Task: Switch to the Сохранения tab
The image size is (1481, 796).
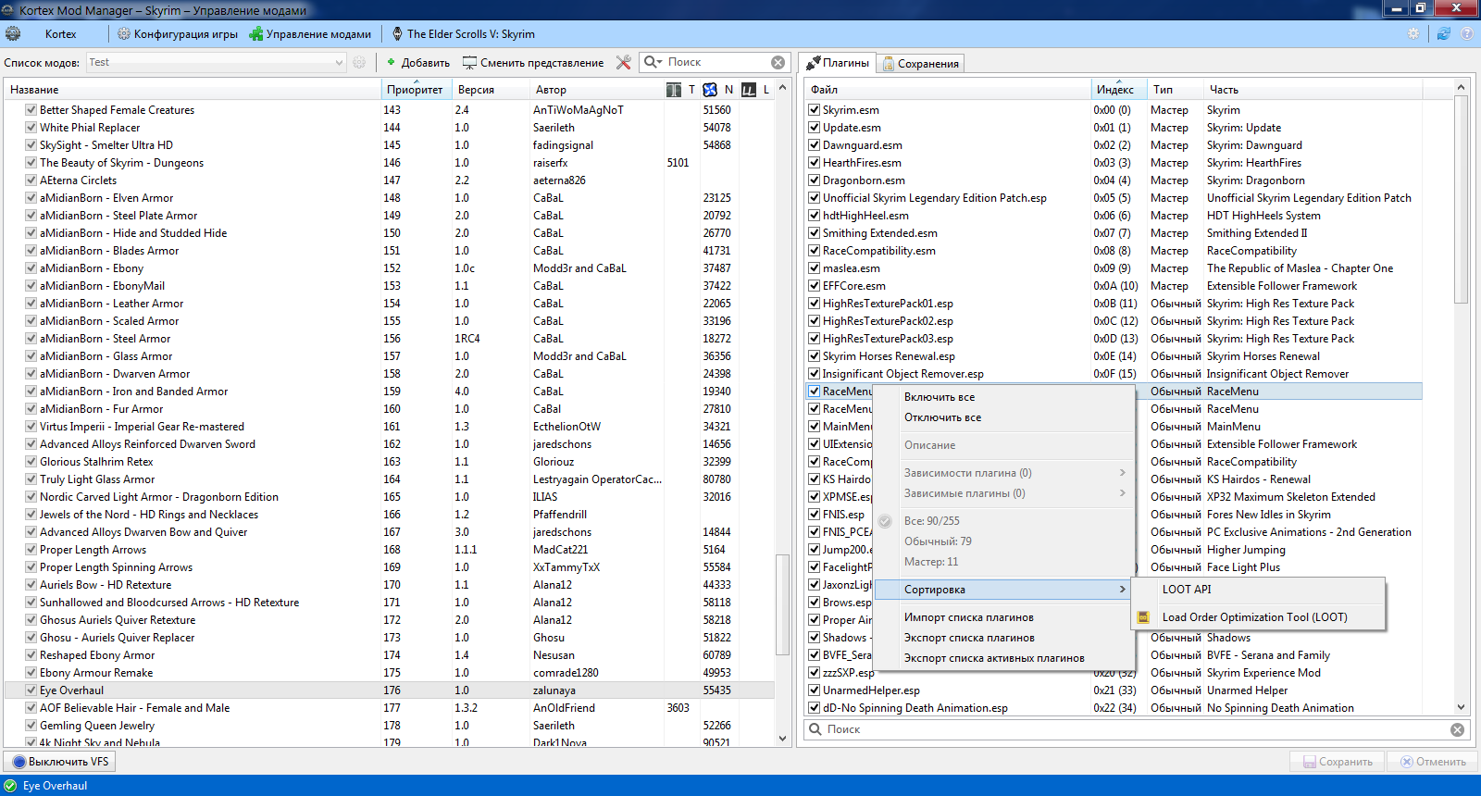Action: click(x=920, y=64)
